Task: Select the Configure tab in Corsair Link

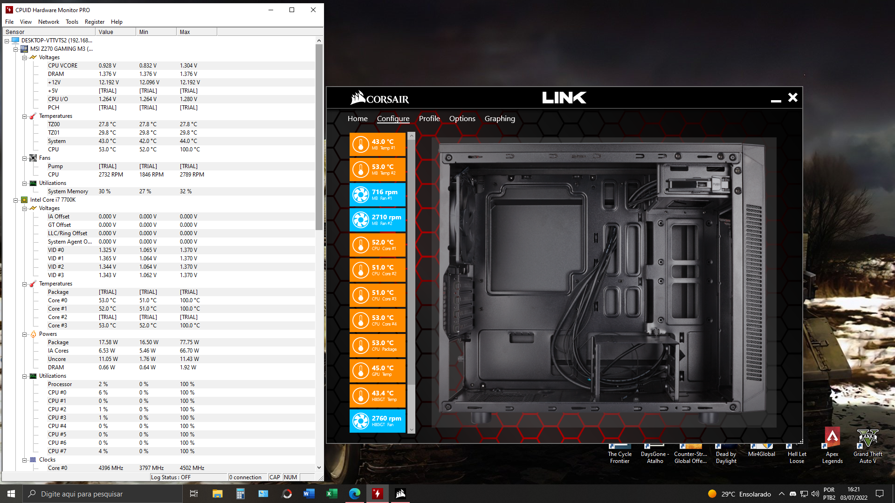Action: point(393,119)
